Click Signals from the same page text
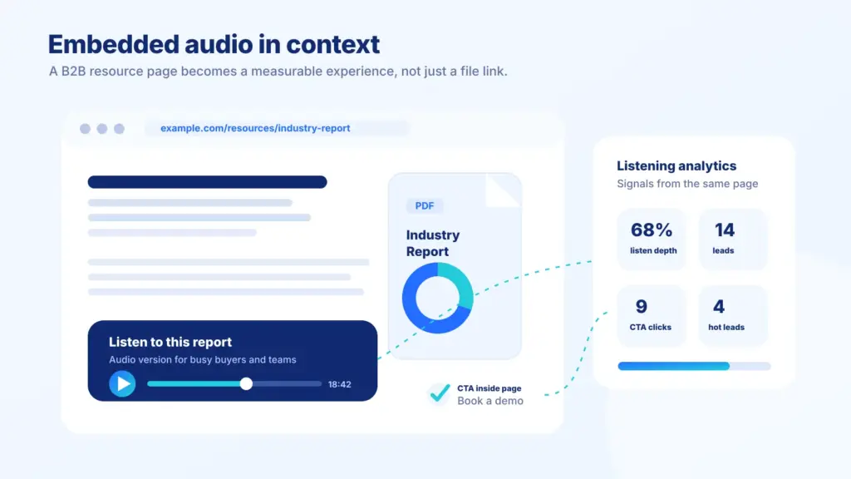The height and width of the screenshot is (479, 851). click(687, 184)
